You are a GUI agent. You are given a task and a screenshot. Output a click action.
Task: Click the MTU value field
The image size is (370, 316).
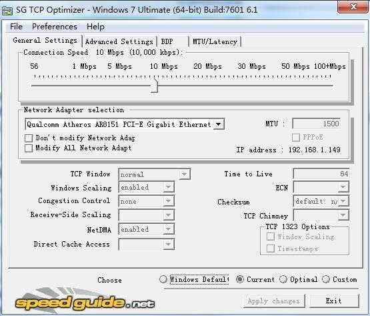tap(317, 124)
